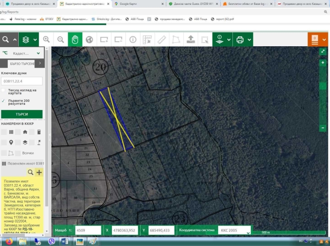This screenshot has width=330, height=246.
Task: Click the upload file icon
Action: tap(191, 39)
